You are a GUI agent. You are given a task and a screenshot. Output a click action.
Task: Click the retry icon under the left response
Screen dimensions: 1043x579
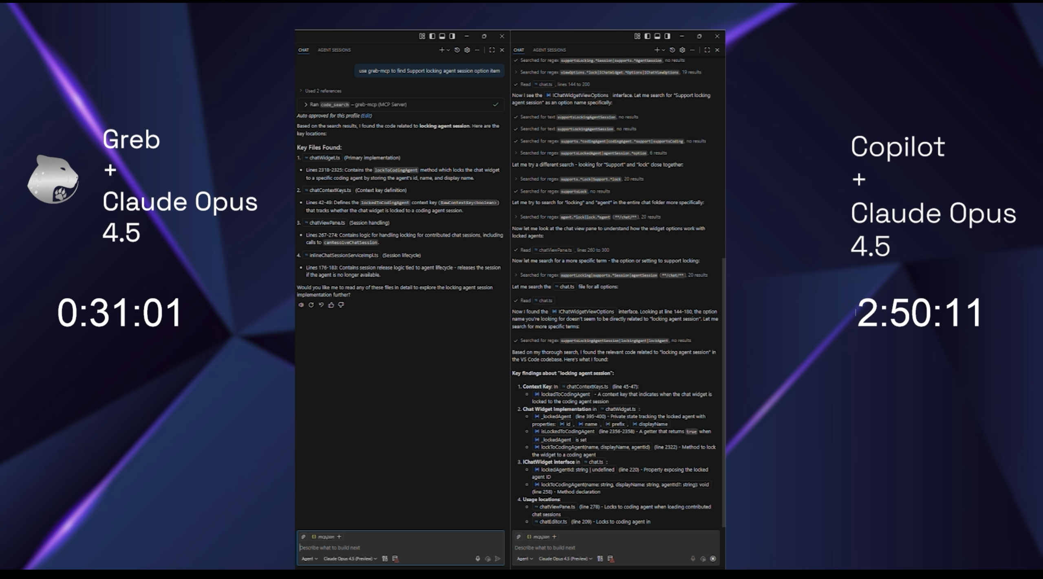point(311,305)
